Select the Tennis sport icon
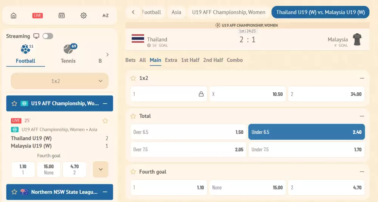378x202 pixels. pyautogui.click(x=68, y=54)
